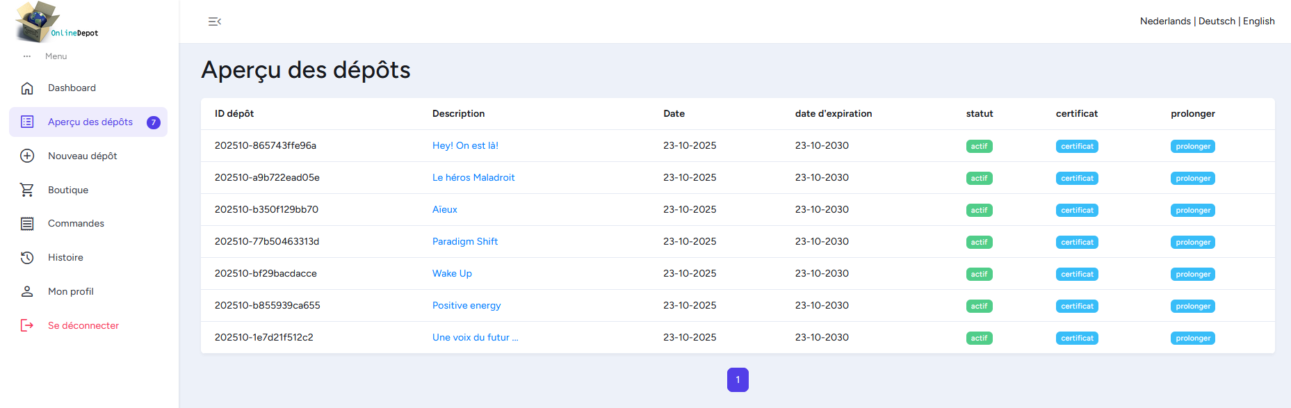Click the Boutique shopping cart icon
The width and height of the screenshot is (1291, 408).
click(27, 190)
